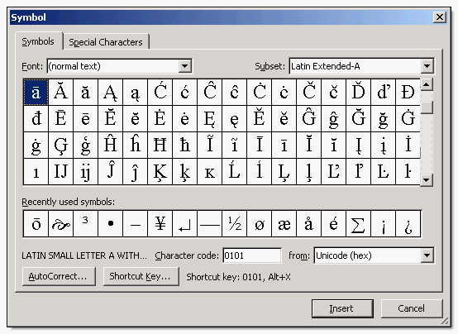Image resolution: width=458 pixels, height=334 pixels.
Task: Expand the Subset dropdown
Action: coord(427,66)
